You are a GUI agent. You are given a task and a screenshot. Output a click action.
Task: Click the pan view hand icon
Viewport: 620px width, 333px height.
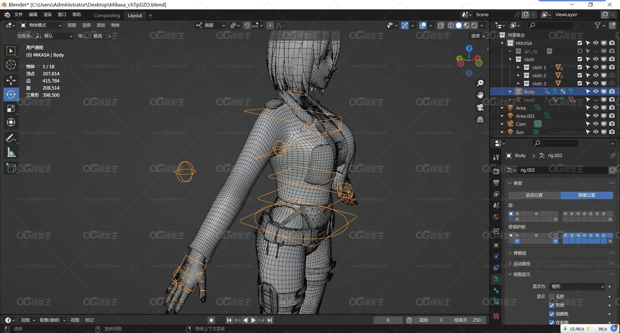(480, 95)
